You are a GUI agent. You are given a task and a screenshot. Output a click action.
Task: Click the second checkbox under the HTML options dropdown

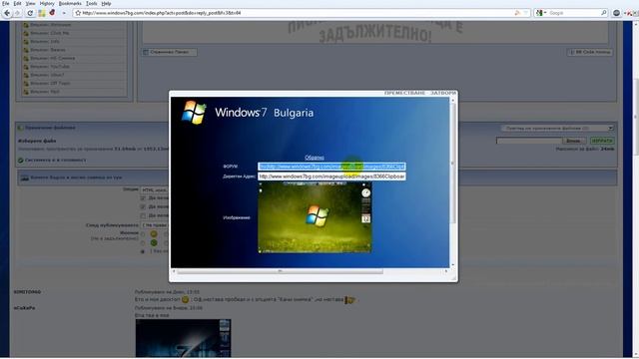pyautogui.click(x=143, y=206)
